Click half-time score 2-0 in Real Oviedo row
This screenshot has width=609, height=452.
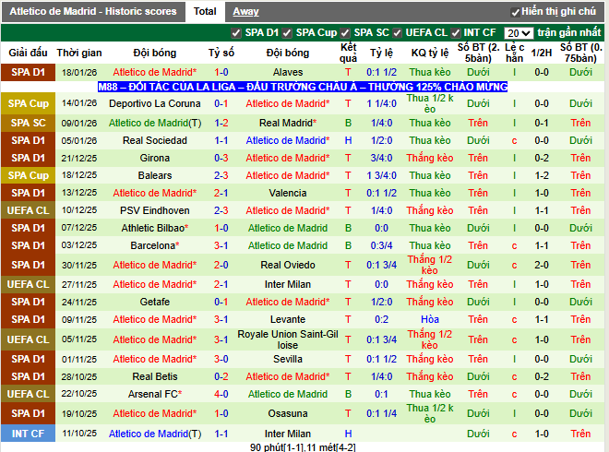click(542, 266)
